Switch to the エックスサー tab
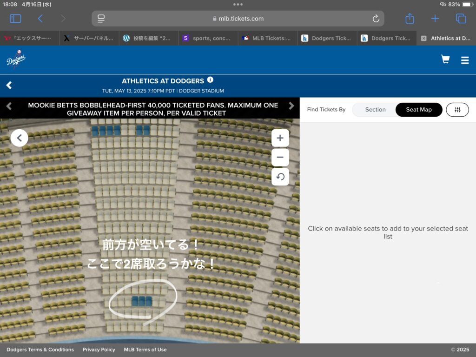 click(29, 38)
